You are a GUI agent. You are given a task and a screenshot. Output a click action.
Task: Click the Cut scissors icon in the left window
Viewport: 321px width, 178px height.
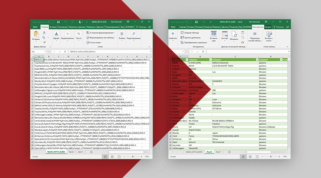pos(44,33)
